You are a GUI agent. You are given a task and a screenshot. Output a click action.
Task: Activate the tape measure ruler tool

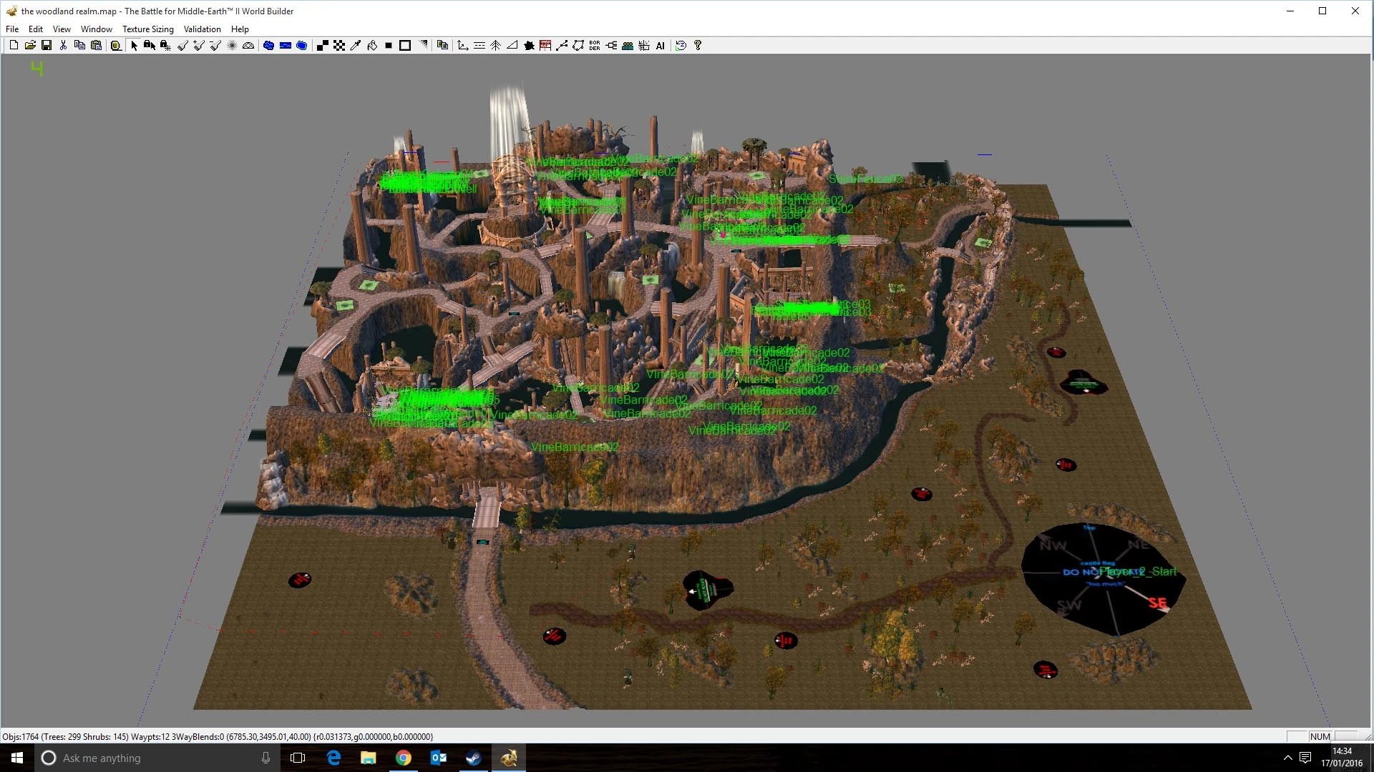pyautogui.click(x=116, y=45)
